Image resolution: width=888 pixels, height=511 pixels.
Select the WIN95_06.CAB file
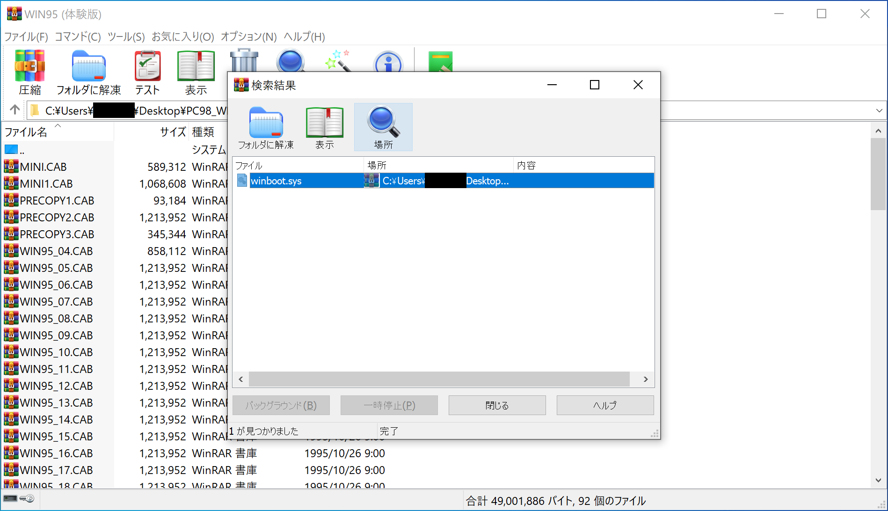point(115,285)
